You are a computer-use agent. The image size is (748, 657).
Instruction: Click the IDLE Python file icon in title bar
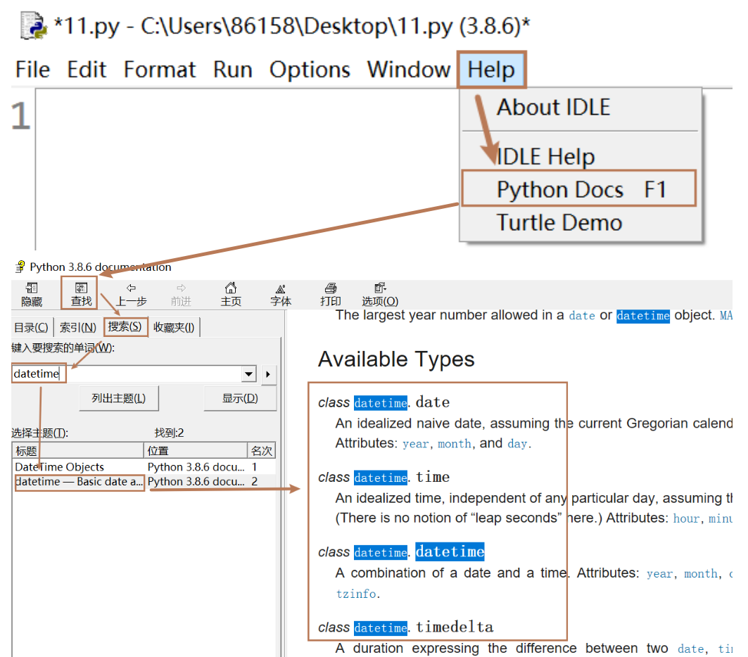point(33,26)
